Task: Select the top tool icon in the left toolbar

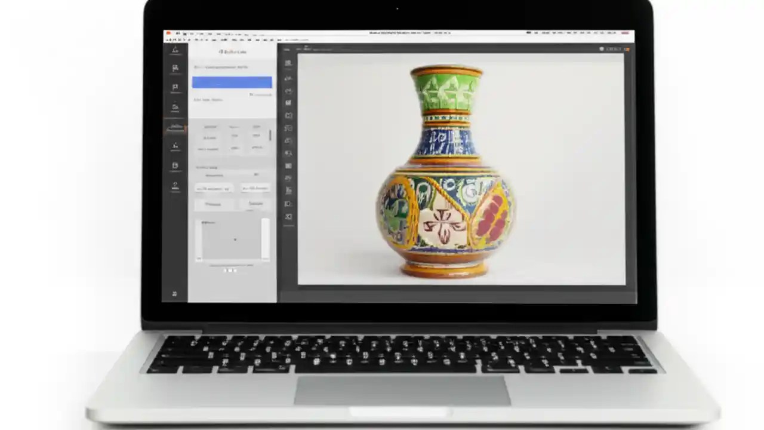Action: [175, 50]
